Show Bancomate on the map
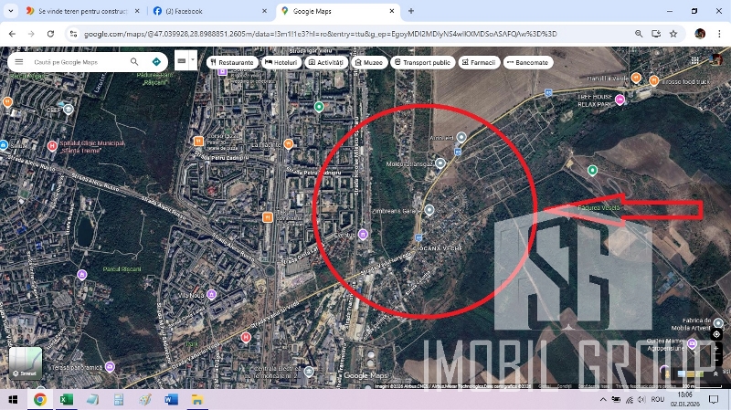 tap(527, 63)
